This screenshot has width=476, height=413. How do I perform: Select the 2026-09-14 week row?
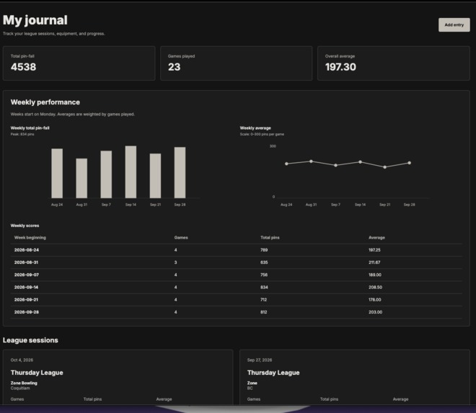[236, 288]
